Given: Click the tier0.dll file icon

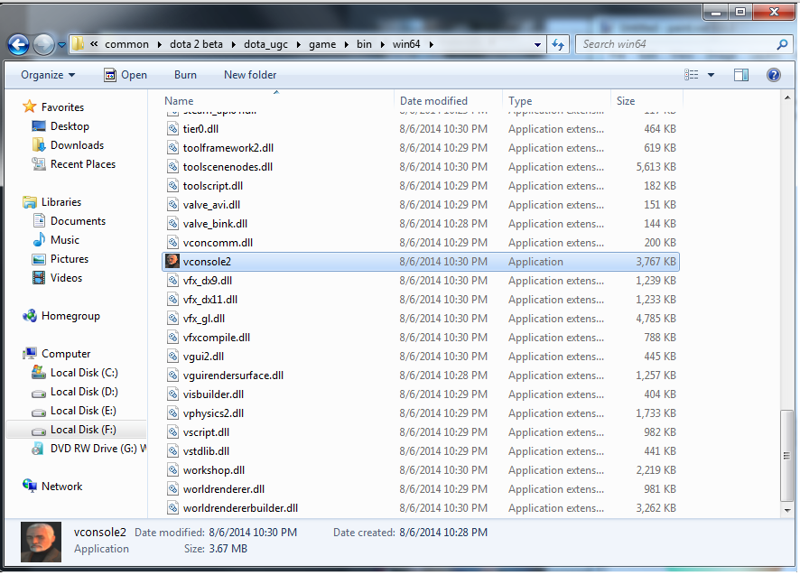Looking at the screenshot, I should (173, 128).
